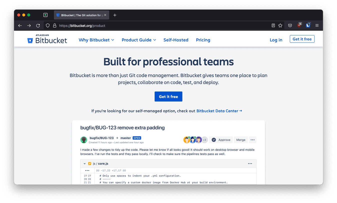Click the master target branch label

[126, 138]
